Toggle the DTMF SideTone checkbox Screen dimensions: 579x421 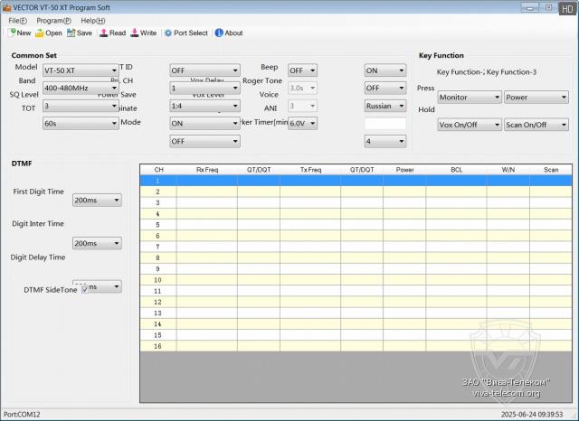[85, 289]
